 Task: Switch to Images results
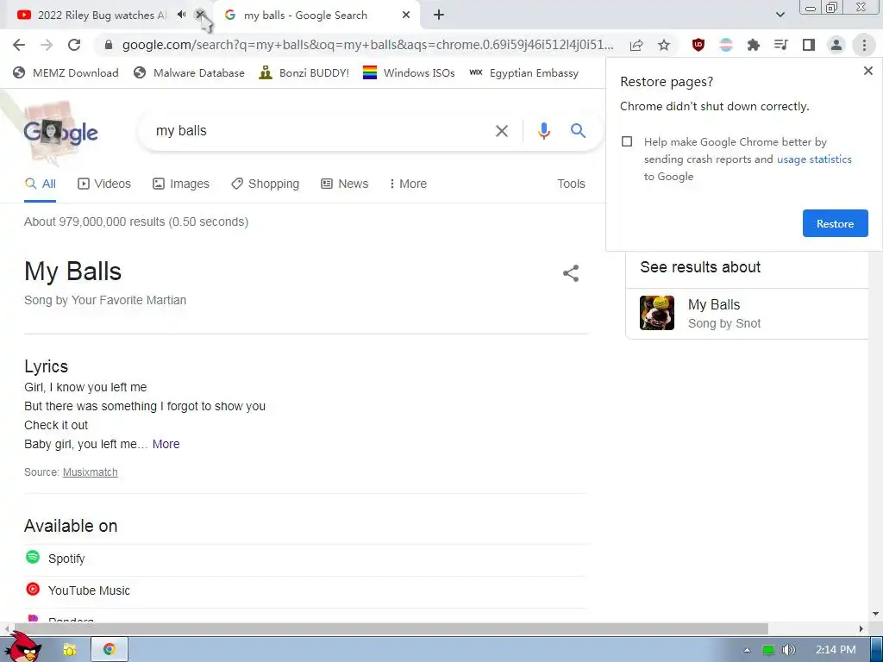coord(181,184)
